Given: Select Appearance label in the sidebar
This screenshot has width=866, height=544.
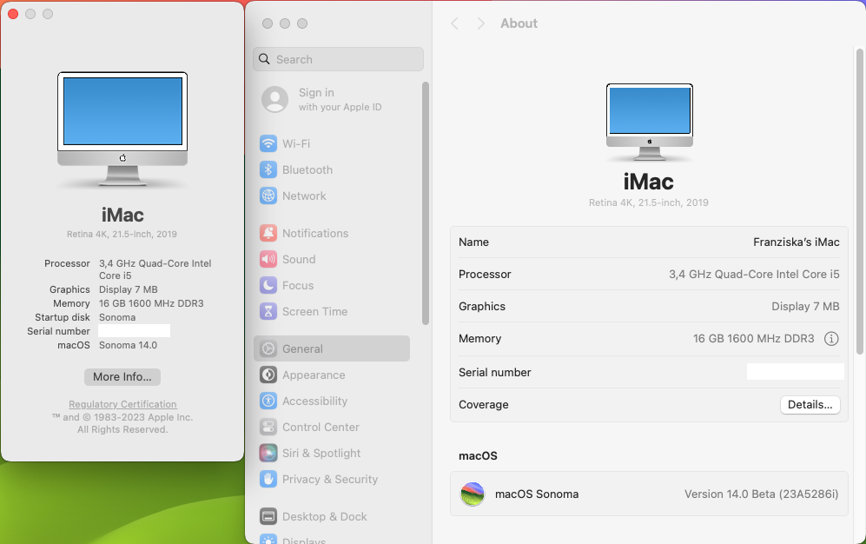Looking at the screenshot, I should pyautogui.click(x=314, y=375).
